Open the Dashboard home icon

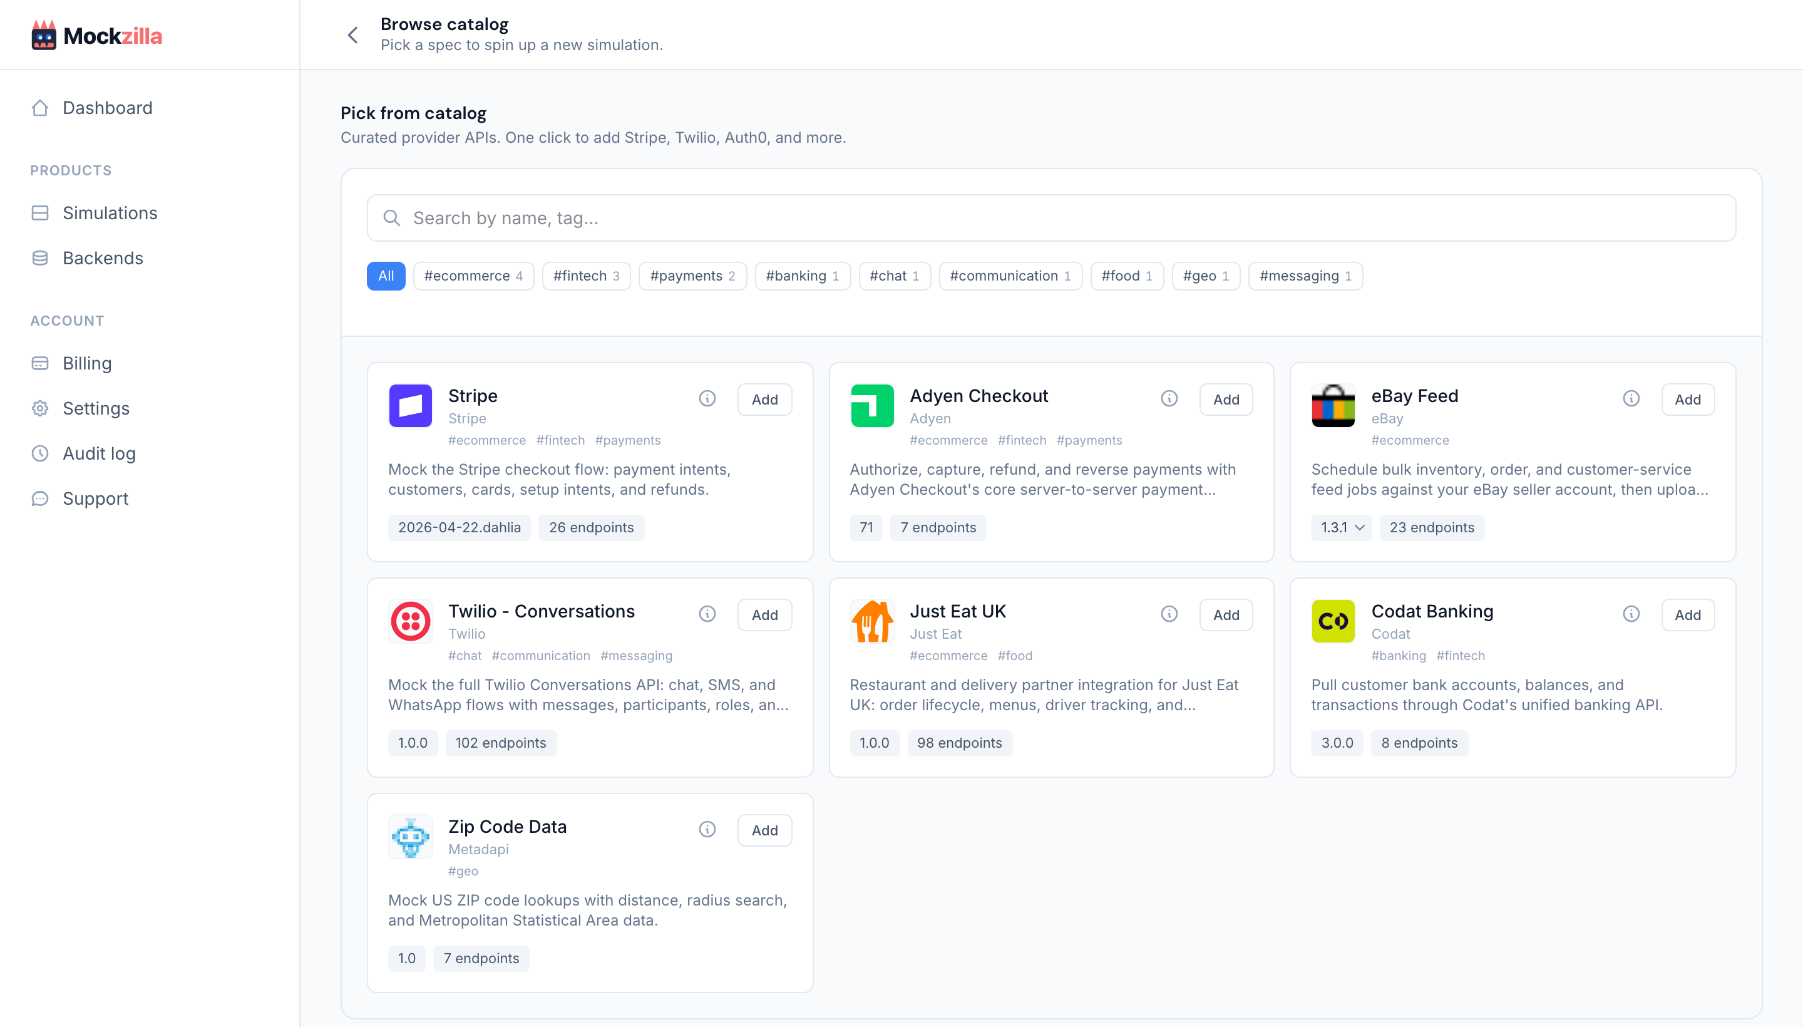pos(40,107)
